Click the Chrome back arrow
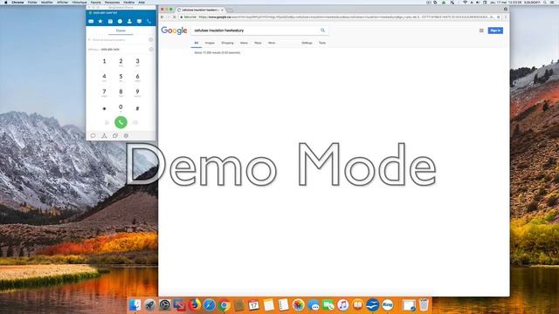The image size is (559, 314). point(162,17)
